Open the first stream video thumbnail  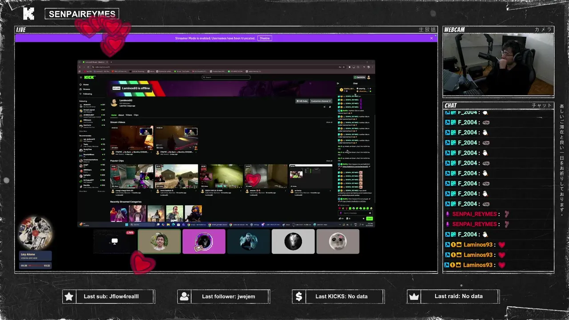pyautogui.click(x=132, y=138)
